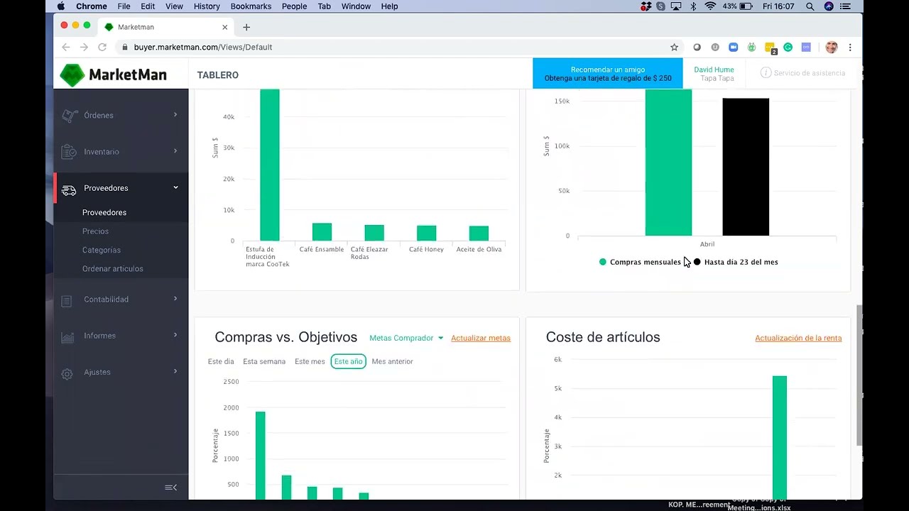Open the Órdenes sidebar icon
Image resolution: width=909 pixels, height=511 pixels.
pos(69,115)
